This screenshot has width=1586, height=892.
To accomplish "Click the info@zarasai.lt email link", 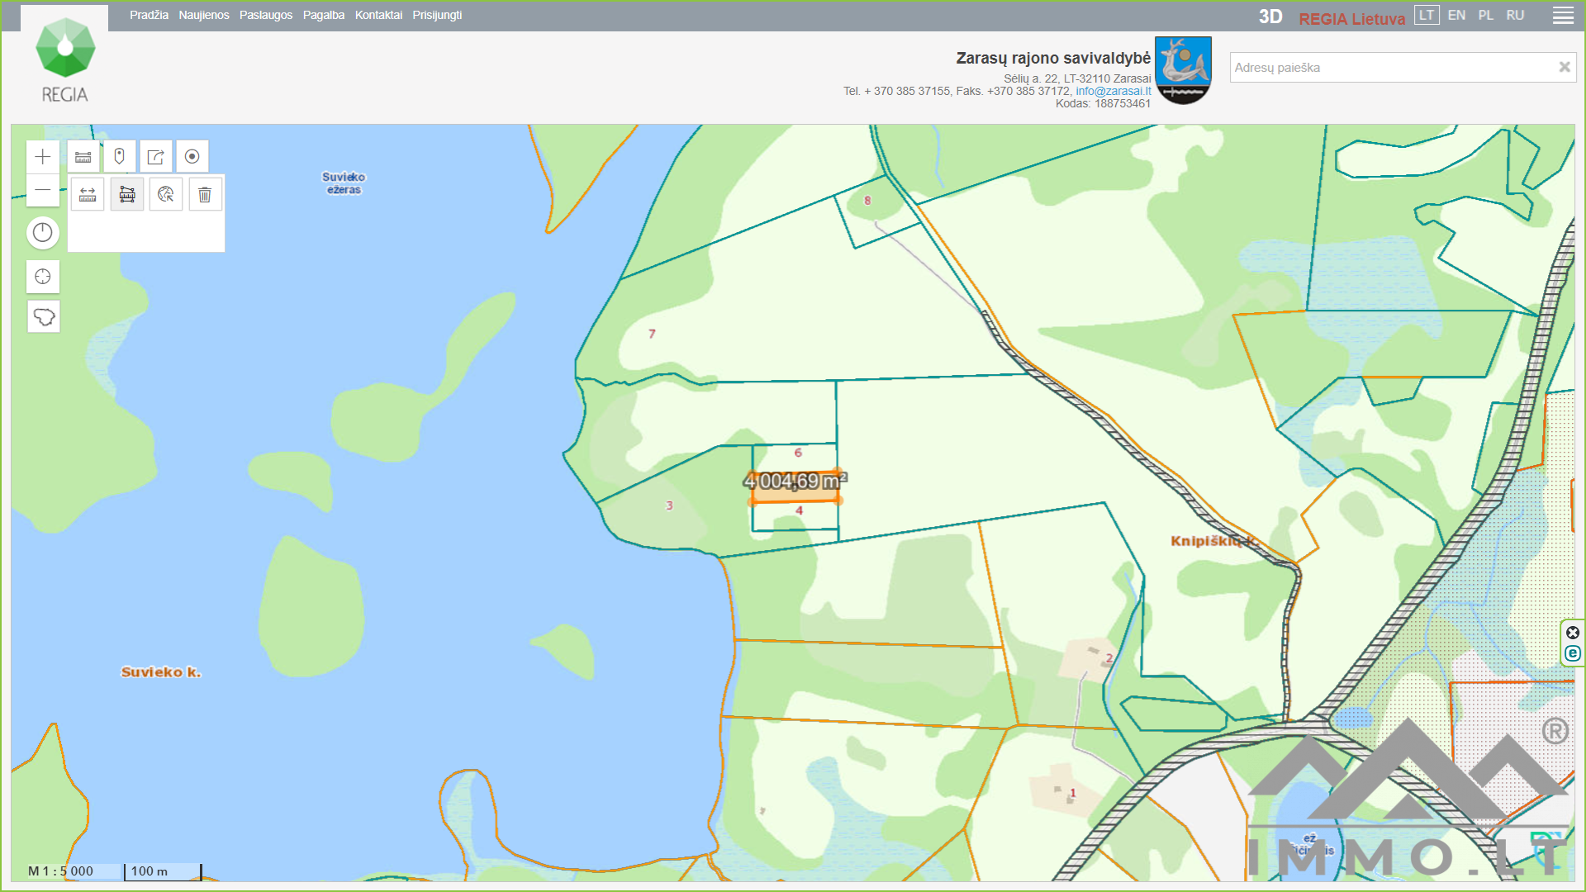I will pyautogui.click(x=1114, y=92).
